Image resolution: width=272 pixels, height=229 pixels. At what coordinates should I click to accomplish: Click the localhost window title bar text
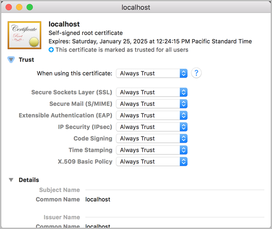click(x=136, y=8)
